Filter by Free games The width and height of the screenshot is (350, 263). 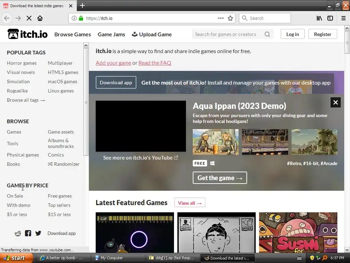[60, 196]
